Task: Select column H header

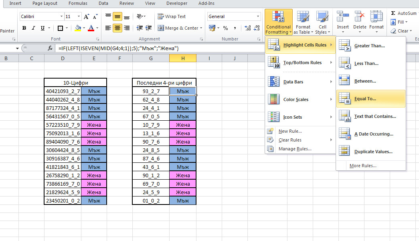Action: pos(183,58)
